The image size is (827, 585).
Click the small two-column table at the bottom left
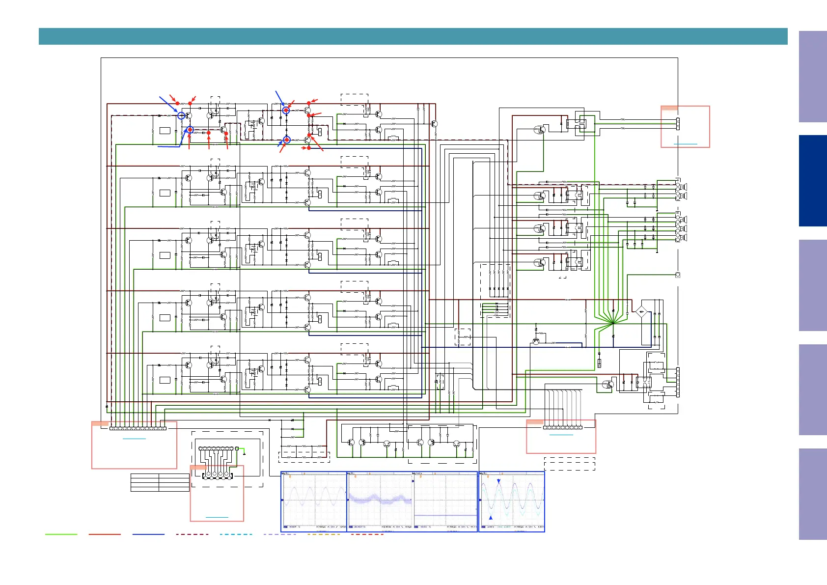160,482
